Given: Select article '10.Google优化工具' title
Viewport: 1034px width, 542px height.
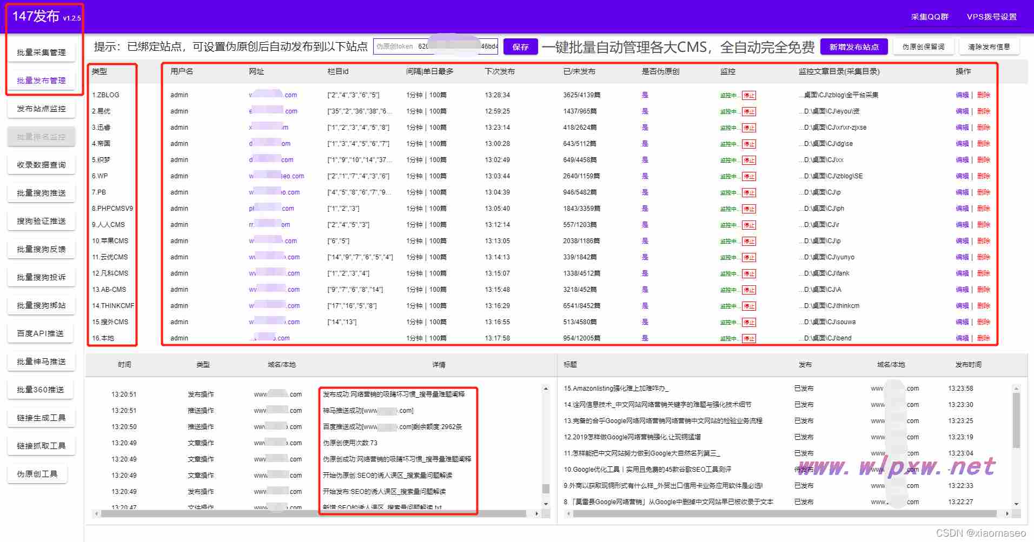Looking at the screenshot, I should [647, 470].
